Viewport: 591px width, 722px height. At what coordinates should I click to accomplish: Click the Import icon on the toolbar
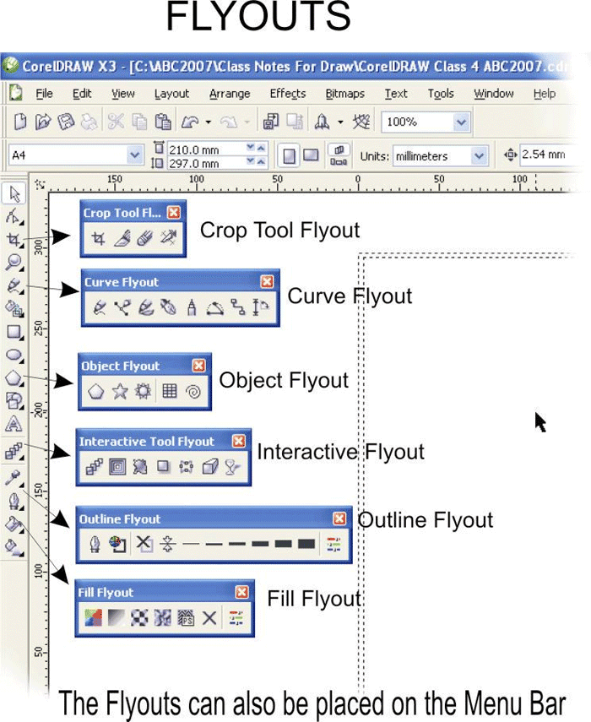[271, 122]
